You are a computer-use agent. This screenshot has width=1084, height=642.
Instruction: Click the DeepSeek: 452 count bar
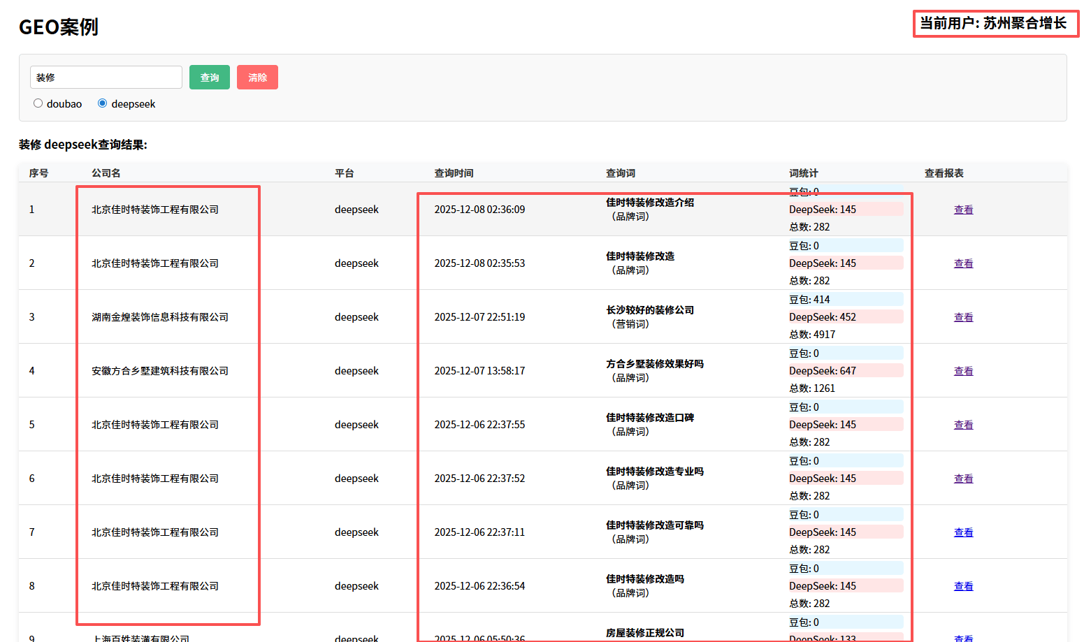pos(845,317)
